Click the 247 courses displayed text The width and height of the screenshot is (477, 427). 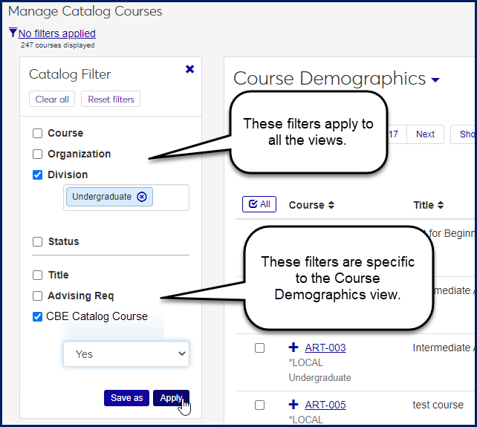coord(57,45)
